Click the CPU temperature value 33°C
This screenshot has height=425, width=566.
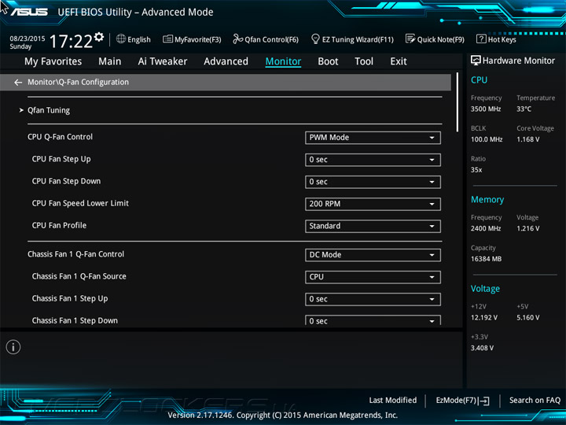click(x=524, y=109)
